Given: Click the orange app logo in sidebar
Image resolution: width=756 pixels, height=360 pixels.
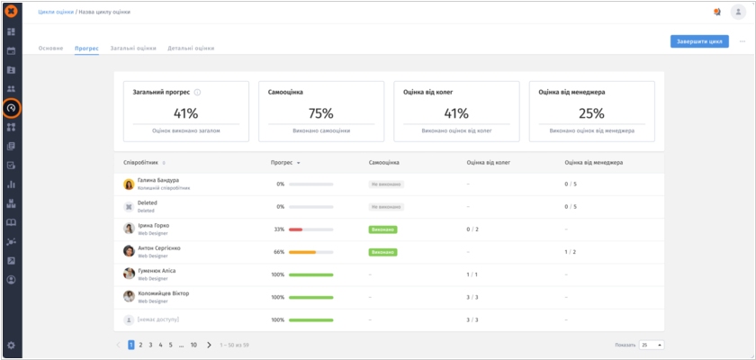Looking at the screenshot, I should point(12,12).
